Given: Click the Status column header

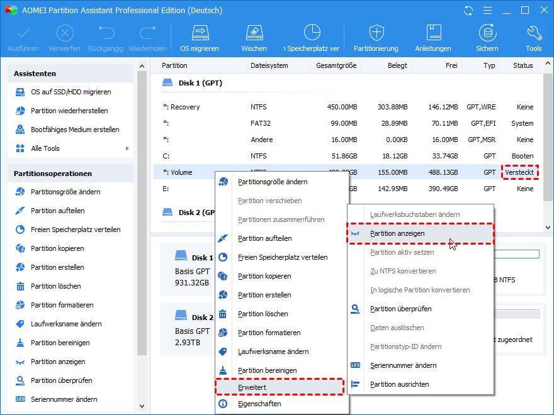Looking at the screenshot, I should 523,65.
